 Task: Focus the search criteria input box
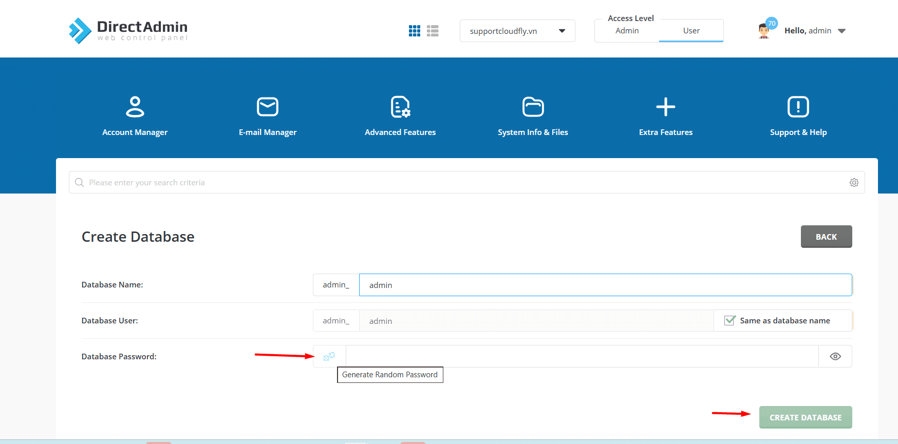click(462, 183)
